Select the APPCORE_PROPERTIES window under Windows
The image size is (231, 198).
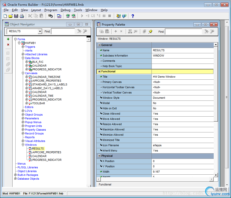[x=47, y=152]
